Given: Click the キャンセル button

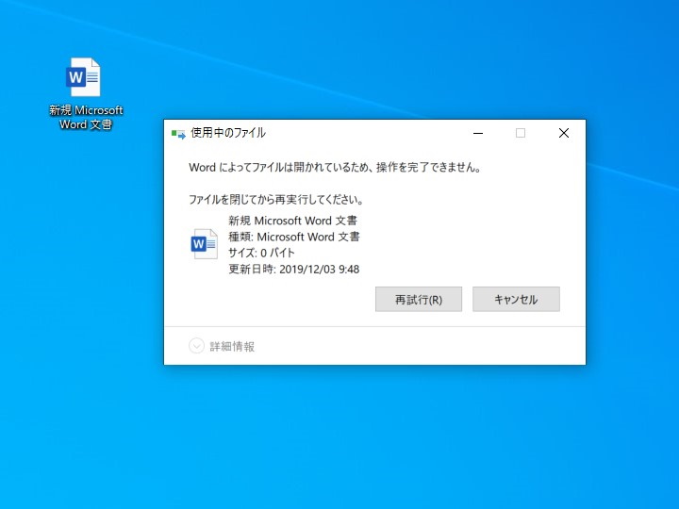Looking at the screenshot, I should (516, 299).
